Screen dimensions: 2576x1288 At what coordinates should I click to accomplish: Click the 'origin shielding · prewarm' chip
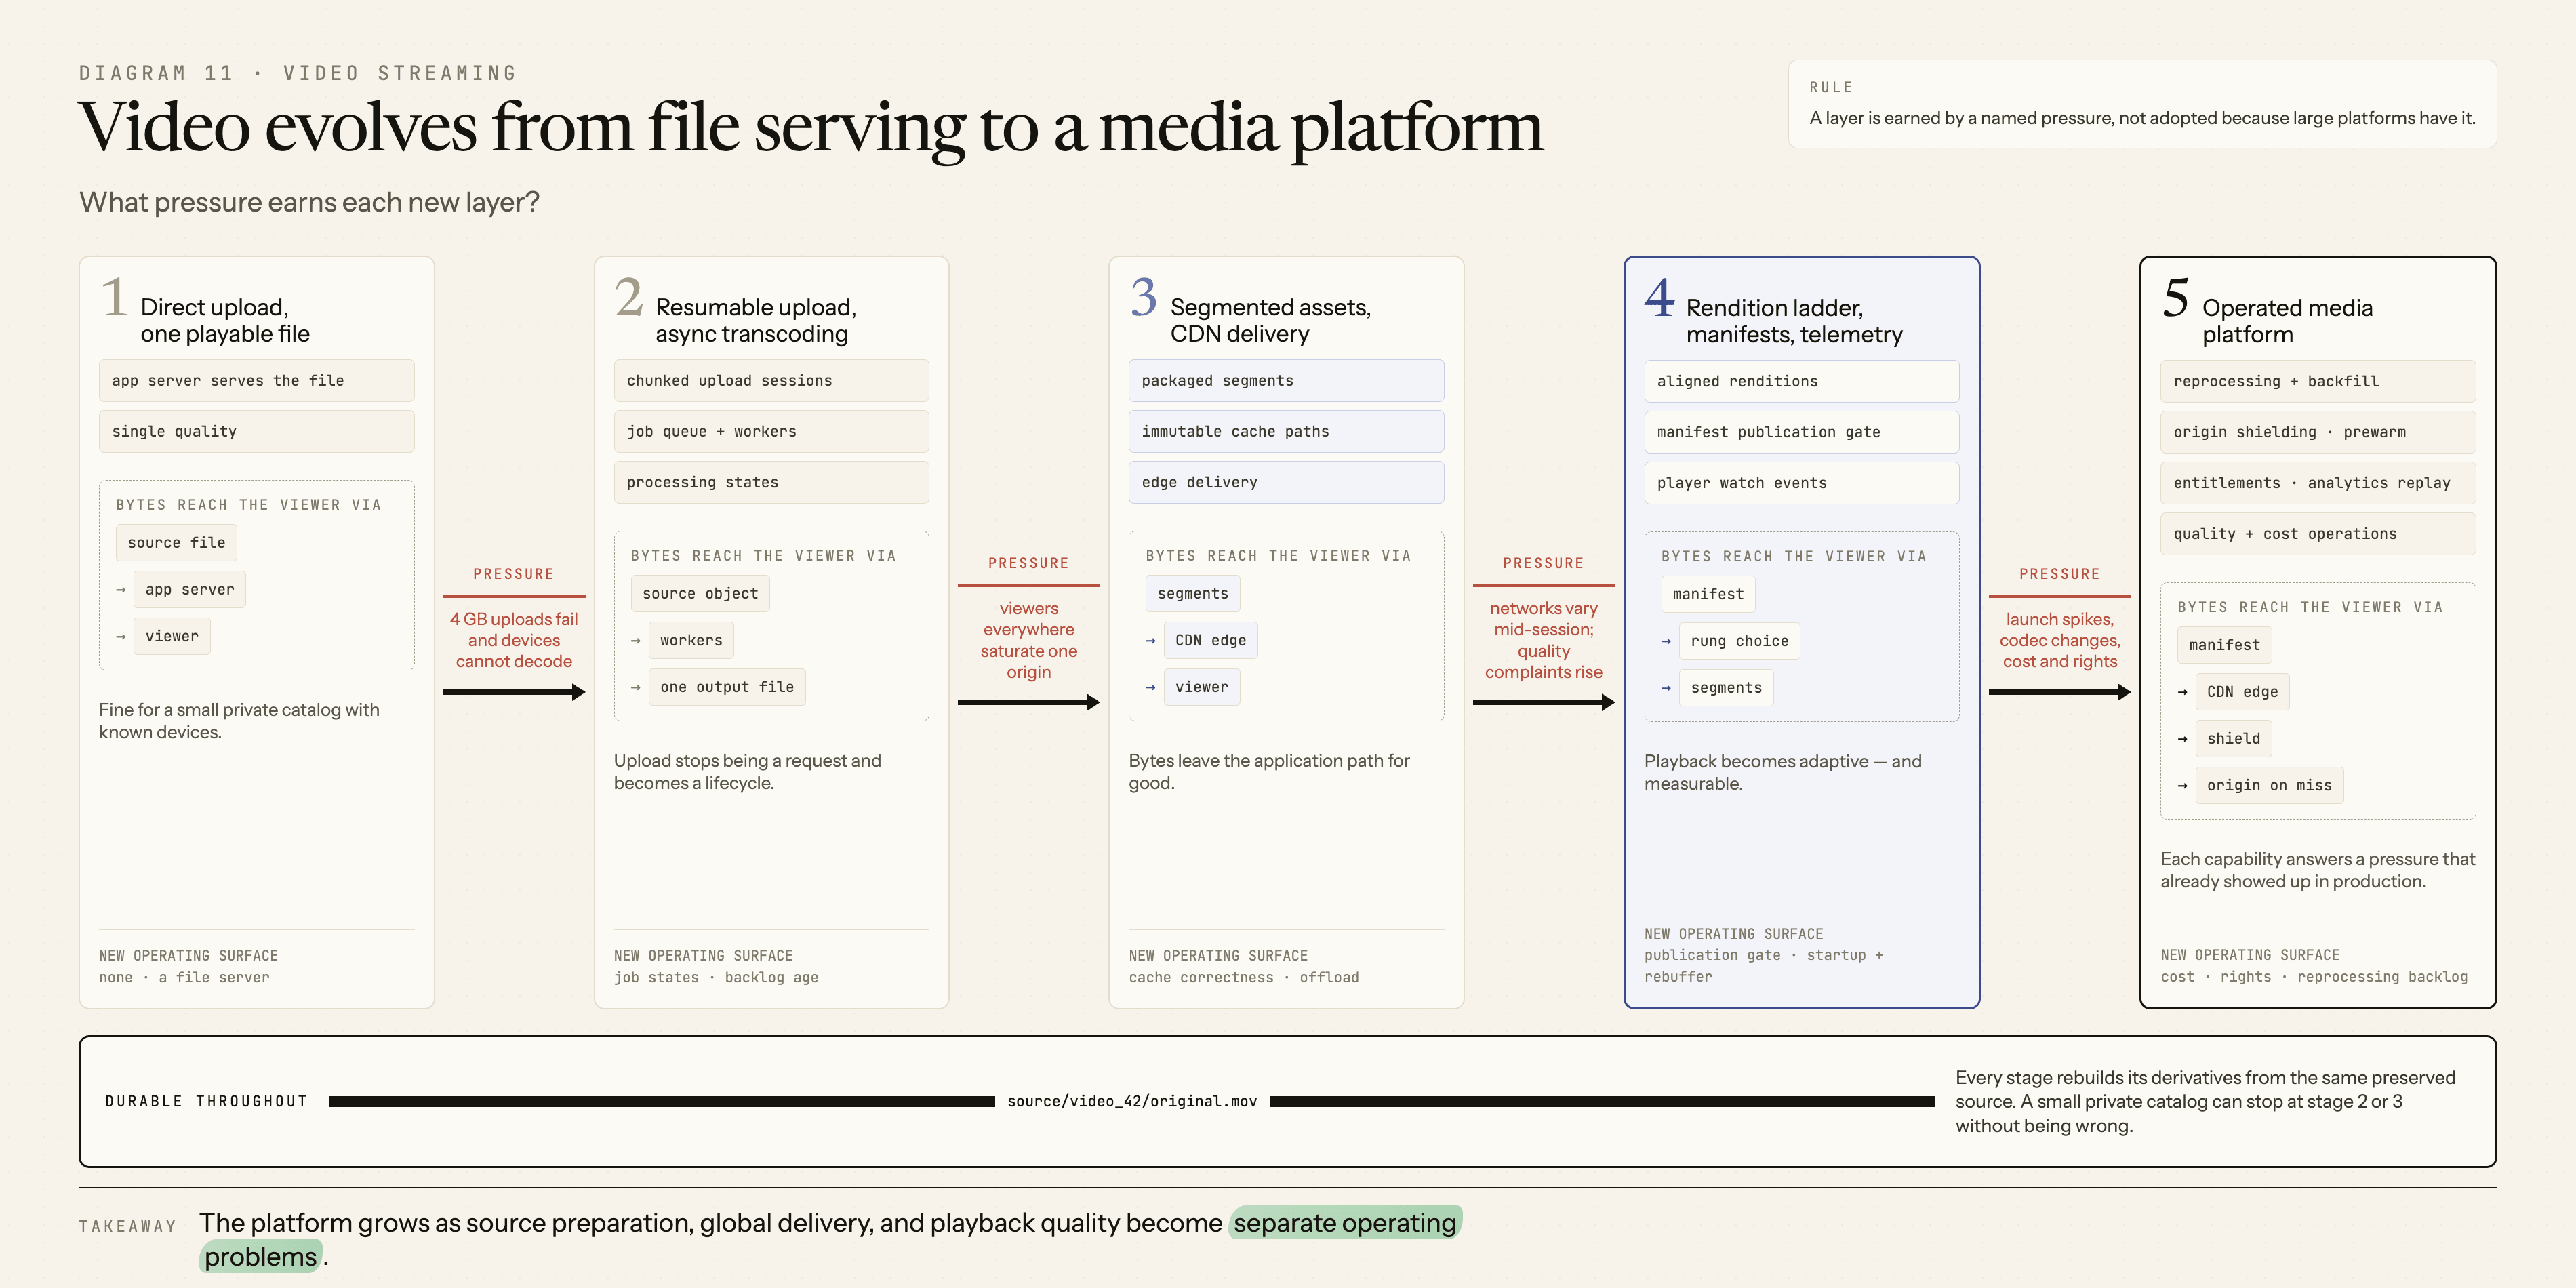pyautogui.click(x=2318, y=432)
